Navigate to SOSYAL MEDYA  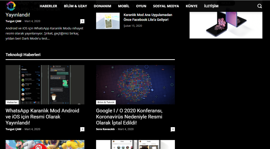(166, 6)
